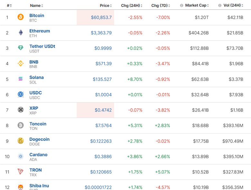
Task: Click the XRP black cross icon
Action: tap(21, 110)
